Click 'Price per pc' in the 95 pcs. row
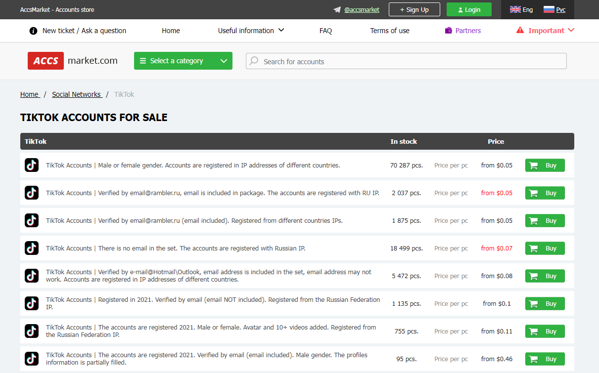The image size is (599, 373). click(x=451, y=359)
